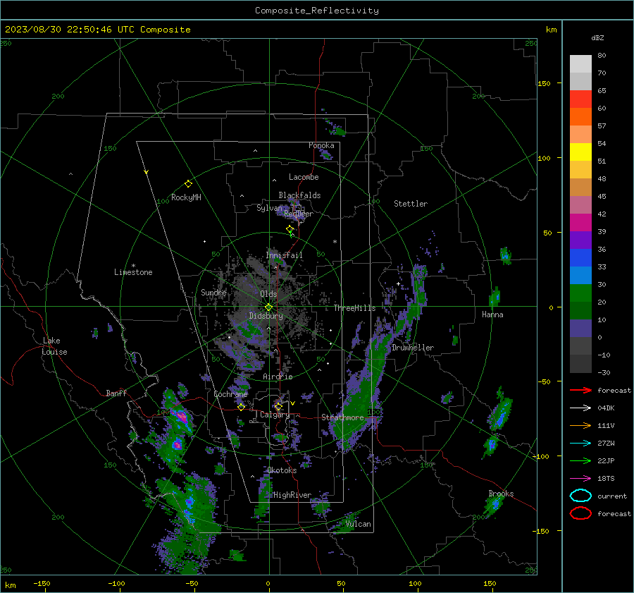The height and width of the screenshot is (593, 634).
Task: Click the Stettler city label
Action: pyautogui.click(x=411, y=204)
